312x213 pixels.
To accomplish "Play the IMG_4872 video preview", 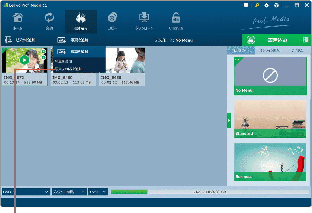I will [x=25, y=60].
